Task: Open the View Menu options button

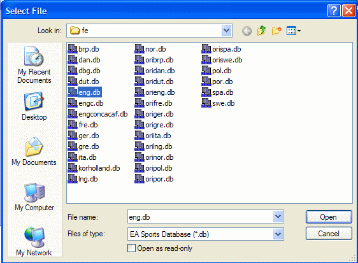Action: [294, 31]
